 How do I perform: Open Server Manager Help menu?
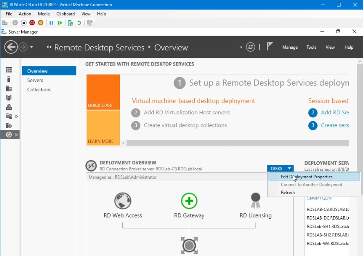tap(349, 47)
